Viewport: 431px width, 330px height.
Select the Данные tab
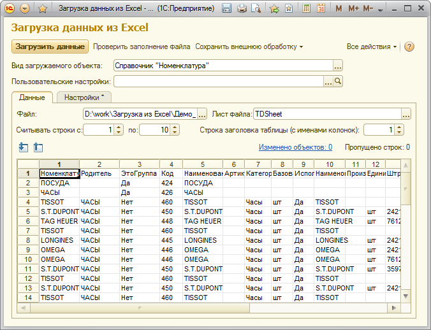(32, 97)
